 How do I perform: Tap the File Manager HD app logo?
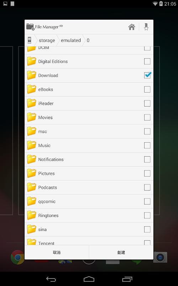pos(30,27)
